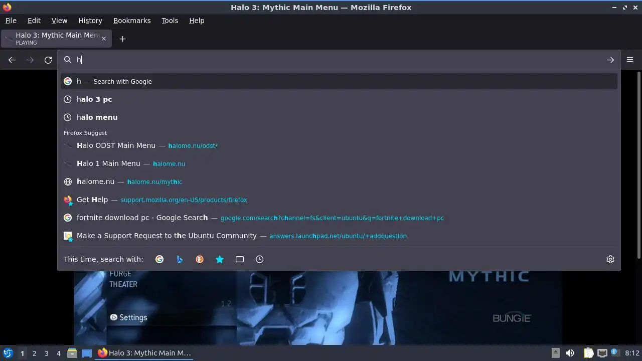Screen dimensions: 642x361
Task: Open halome.nu/mythic suggestion
Action: point(339,182)
